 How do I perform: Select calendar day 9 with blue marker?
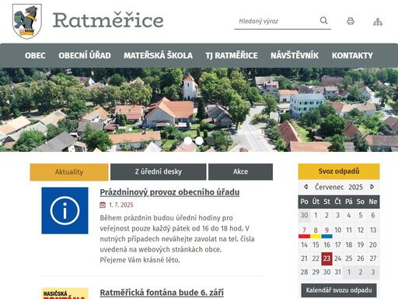pos(326,231)
